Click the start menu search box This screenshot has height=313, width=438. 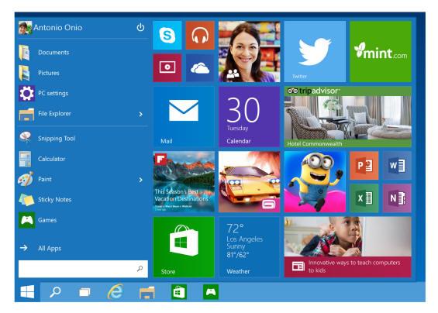point(83,269)
